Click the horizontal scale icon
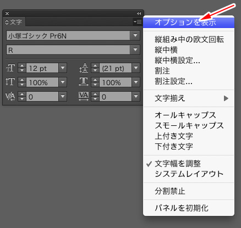The height and width of the screenshot is (228, 241). pyautogui.click(x=84, y=82)
